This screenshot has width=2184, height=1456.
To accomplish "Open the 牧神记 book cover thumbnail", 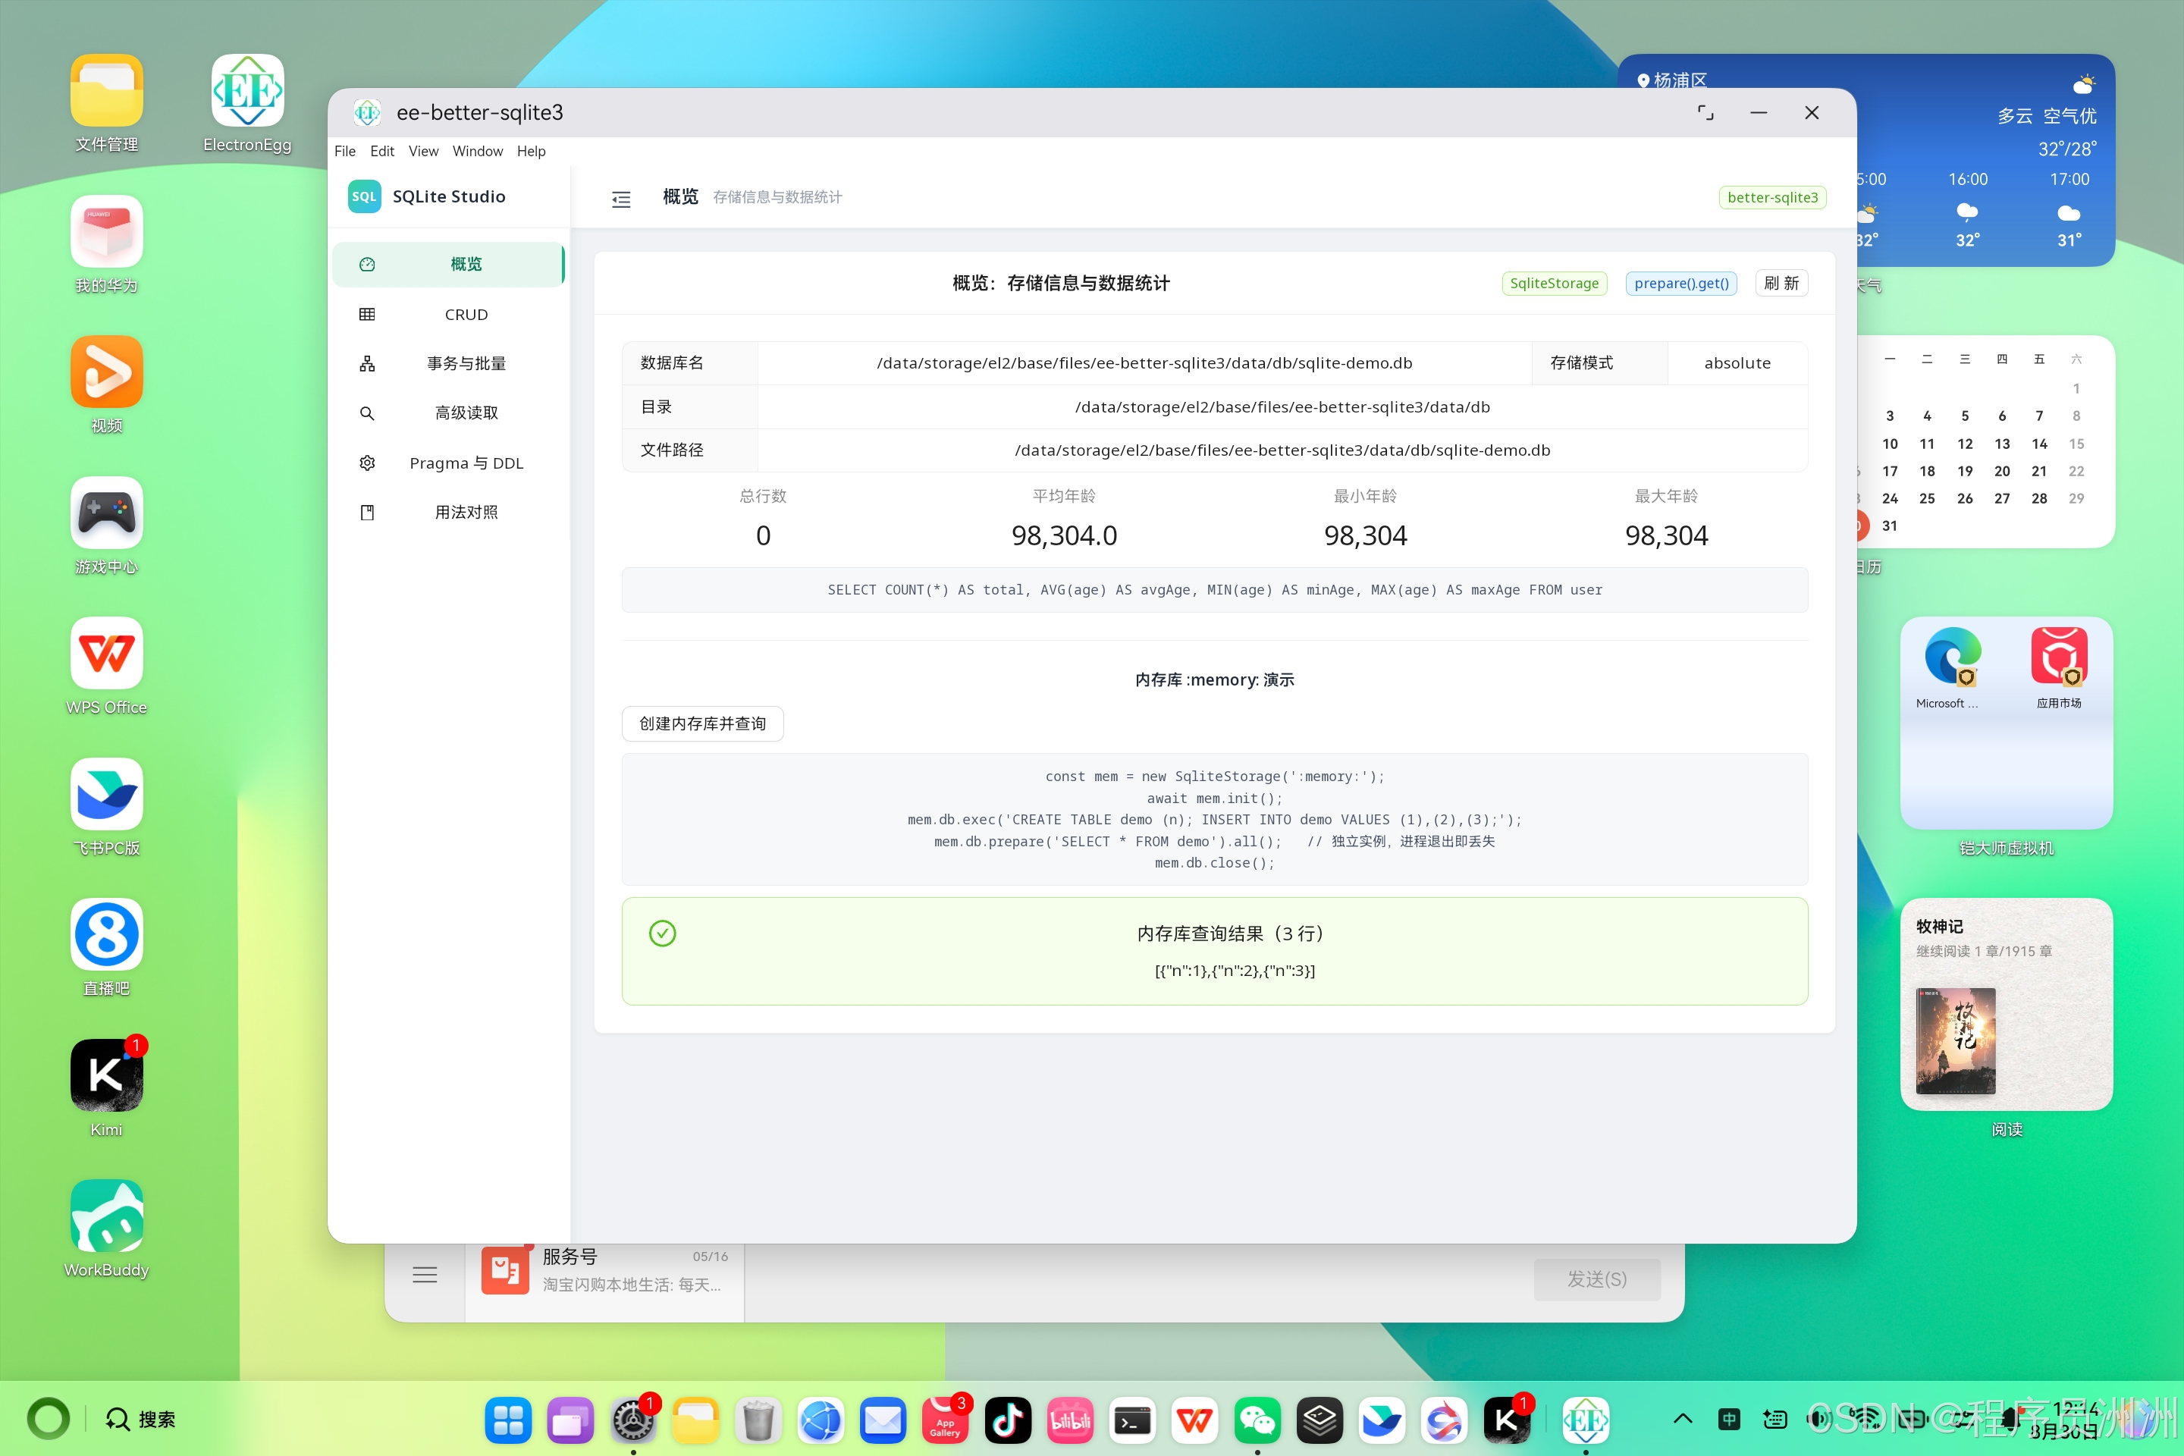I will coord(1955,1040).
